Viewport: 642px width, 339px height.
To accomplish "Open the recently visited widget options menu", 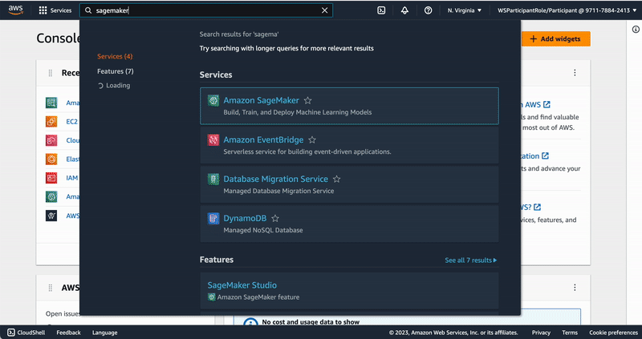I will [575, 73].
